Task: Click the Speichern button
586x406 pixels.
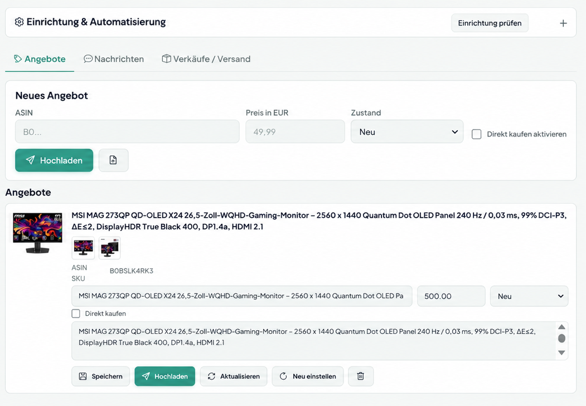Action: (100, 376)
